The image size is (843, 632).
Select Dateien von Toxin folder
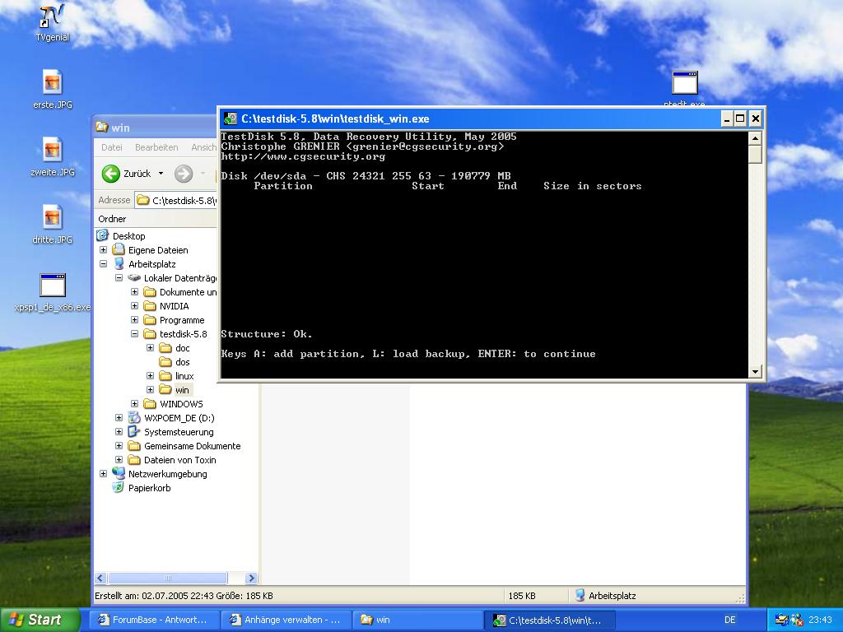(179, 459)
